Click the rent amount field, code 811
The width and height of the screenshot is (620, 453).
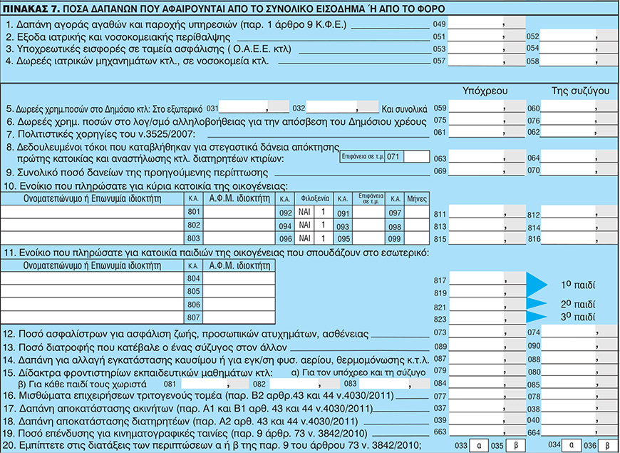coord(487,212)
